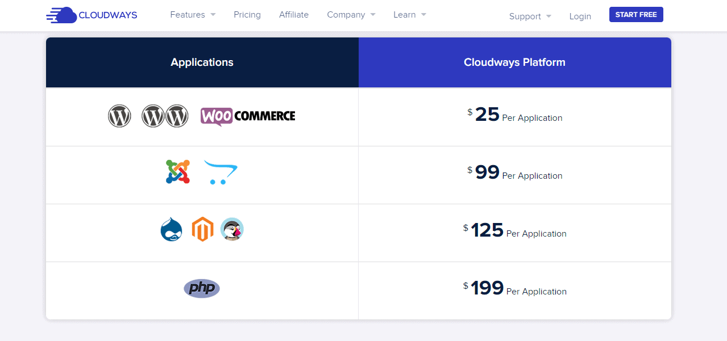Screen dimensions: 727x341
Task: Click the OpenCart shopping cart logo
Action: point(220,173)
